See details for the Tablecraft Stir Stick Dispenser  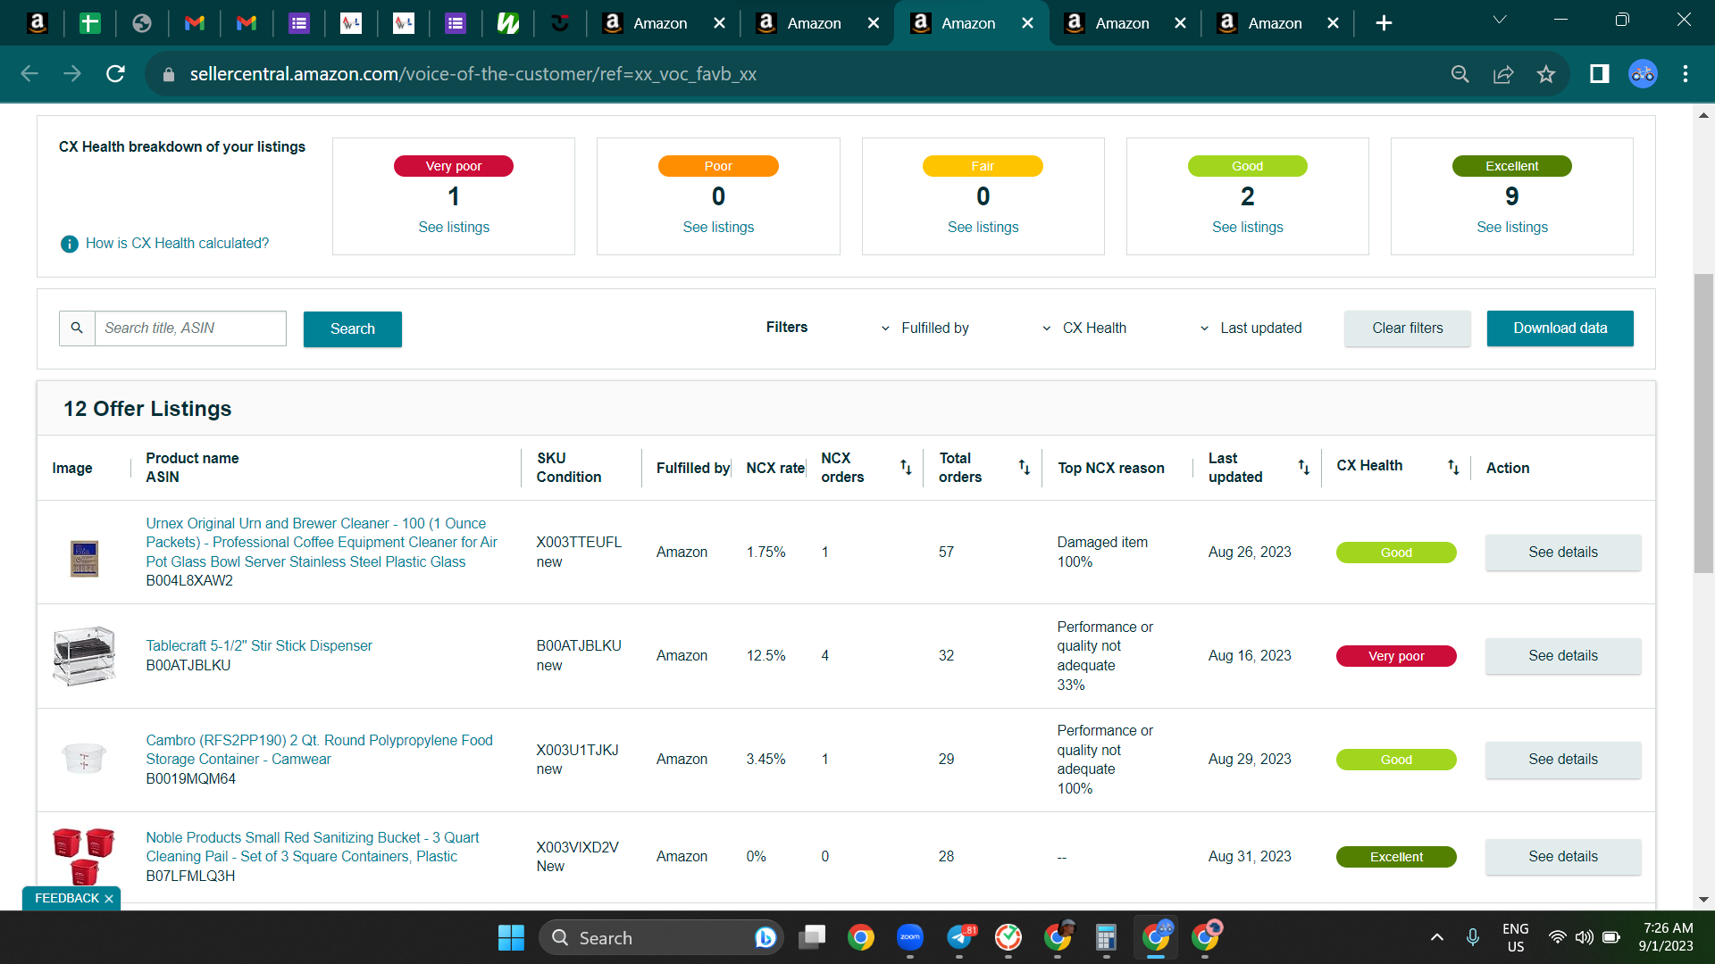[1563, 656]
